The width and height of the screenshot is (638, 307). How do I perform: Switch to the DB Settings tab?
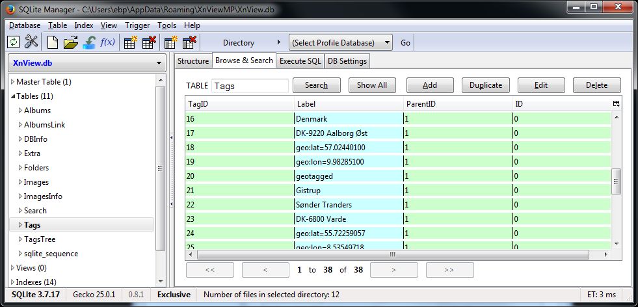coord(347,61)
